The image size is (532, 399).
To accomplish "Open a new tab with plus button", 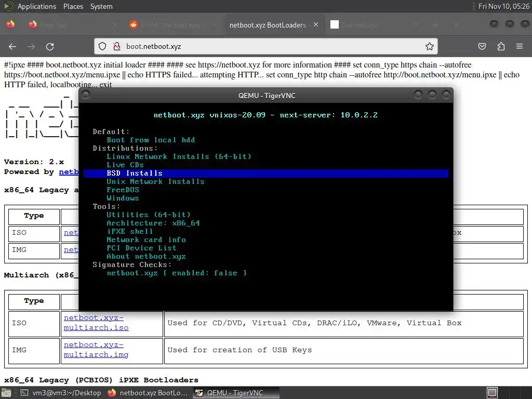I will (436, 25).
